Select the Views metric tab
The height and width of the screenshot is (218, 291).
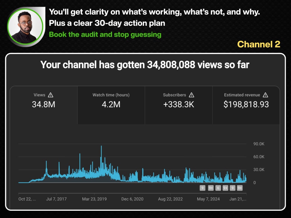44,105
